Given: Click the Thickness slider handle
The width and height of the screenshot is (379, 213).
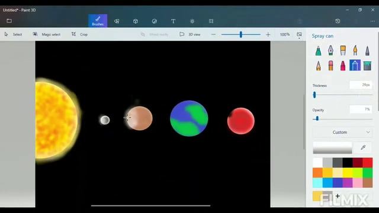Looking at the screenshot, I should (x=314, y=95).
